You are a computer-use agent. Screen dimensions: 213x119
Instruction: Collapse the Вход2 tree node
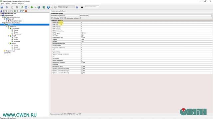[9, 43]
